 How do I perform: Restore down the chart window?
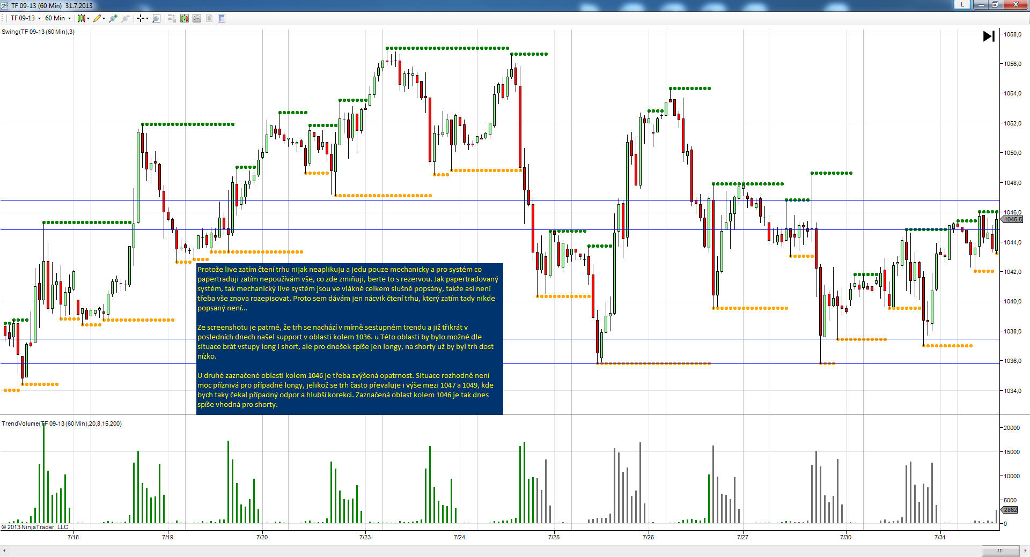(995, 4)
